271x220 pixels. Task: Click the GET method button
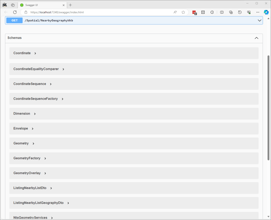14,20
